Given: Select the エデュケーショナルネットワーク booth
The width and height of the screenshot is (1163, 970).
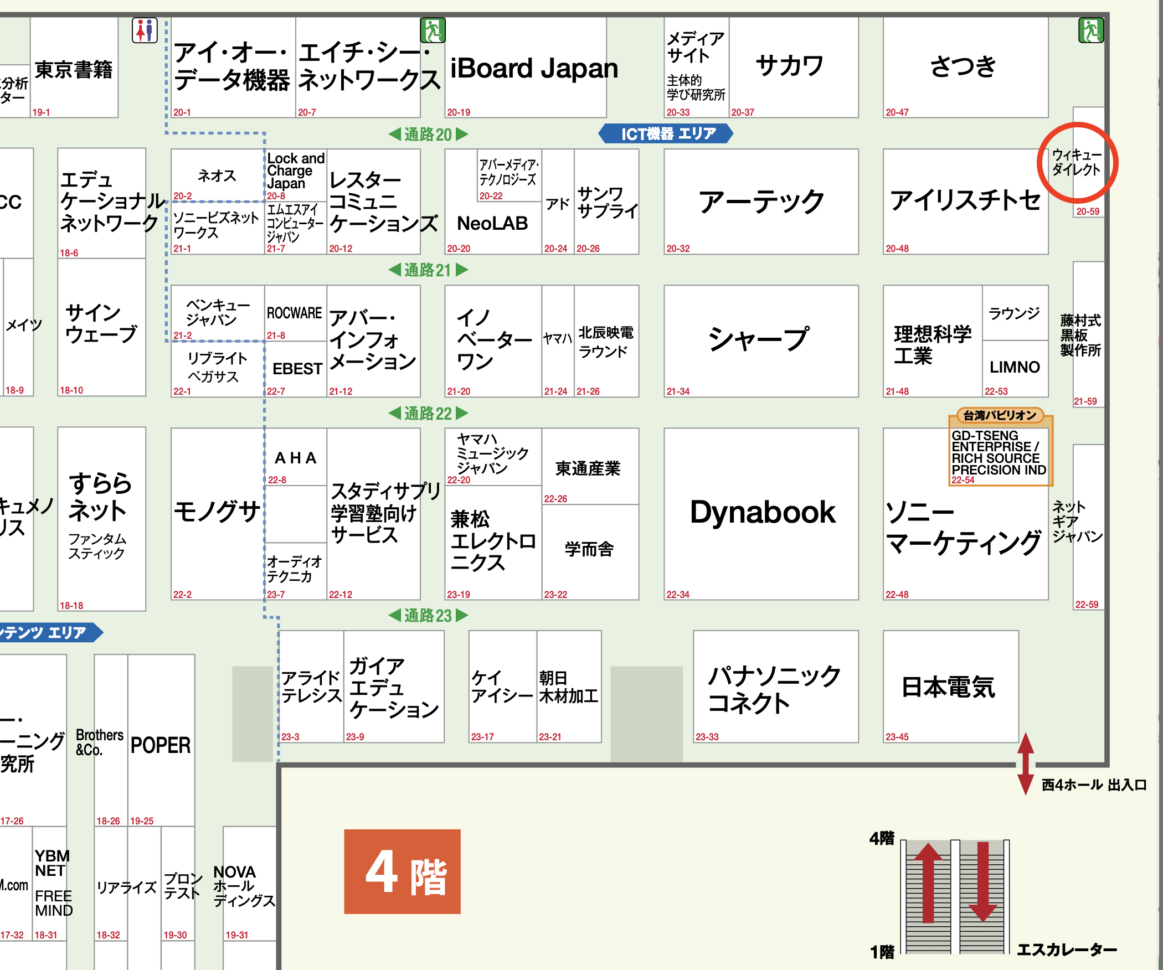Looking at the screenshot, I should 102,203.
